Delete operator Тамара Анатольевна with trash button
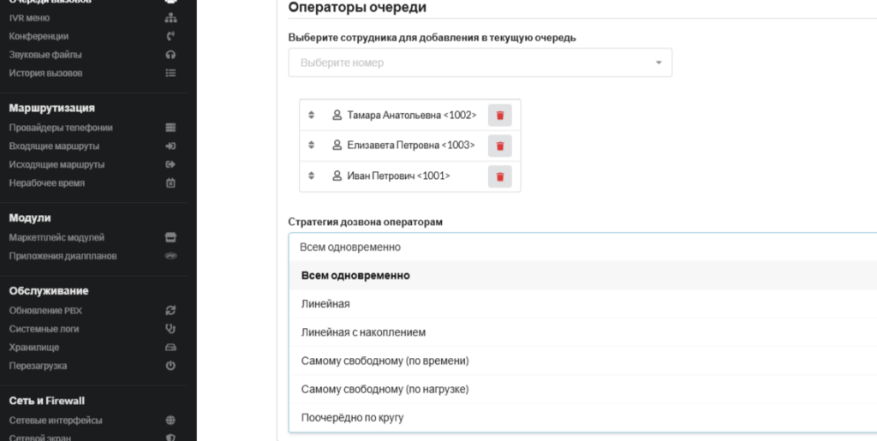877x441 pixels. (500, 115)
